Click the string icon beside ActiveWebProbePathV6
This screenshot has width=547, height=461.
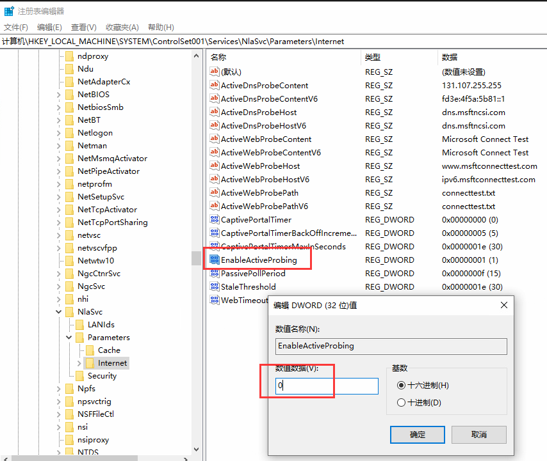(214, 206)
